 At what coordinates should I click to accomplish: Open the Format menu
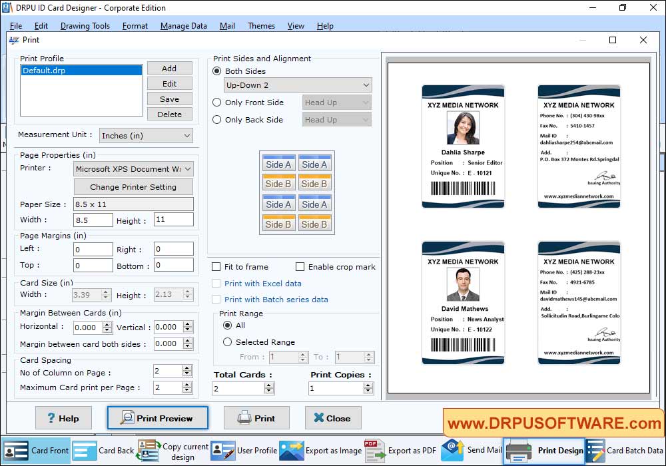tap(135, 26)
